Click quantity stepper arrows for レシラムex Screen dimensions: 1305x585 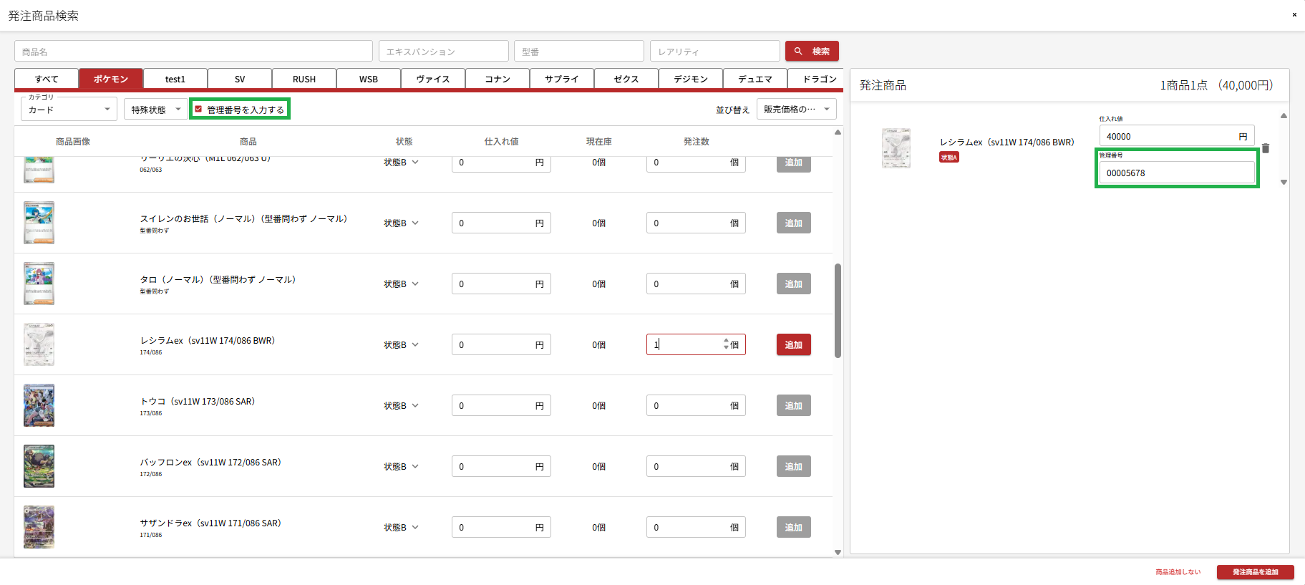(726, 344)
